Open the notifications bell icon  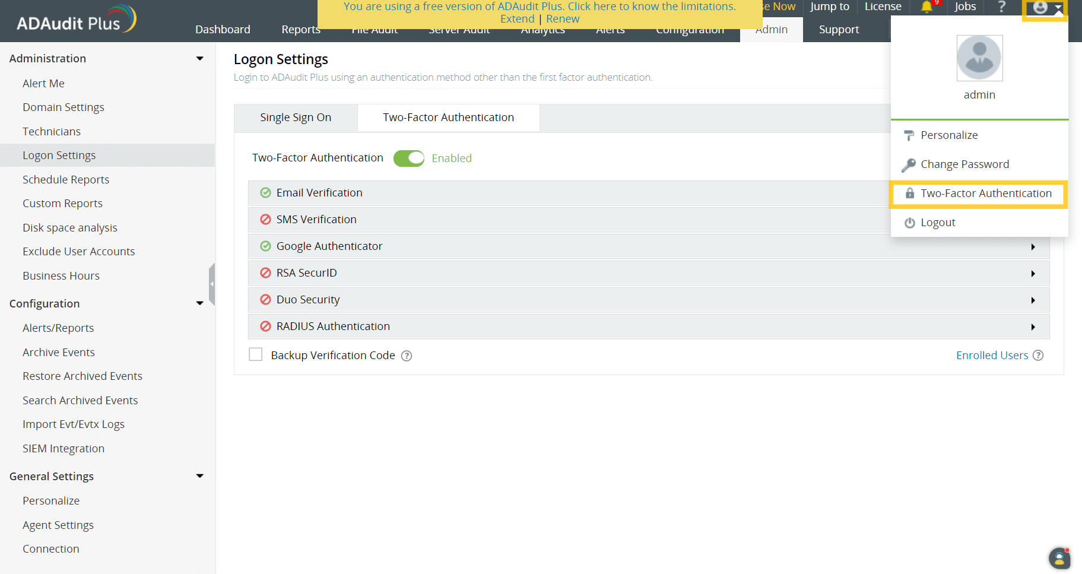(x=926, y=7)
